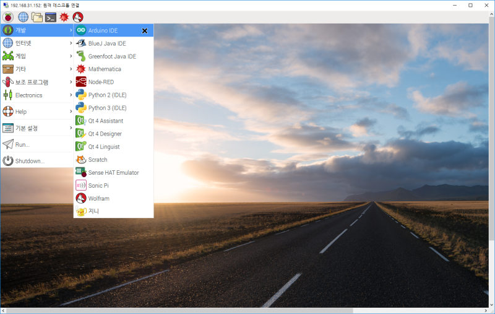The height and width of the screenshot is (314, 495).
Task: Select the 개발 menu category label
Action: pos(21,30)
